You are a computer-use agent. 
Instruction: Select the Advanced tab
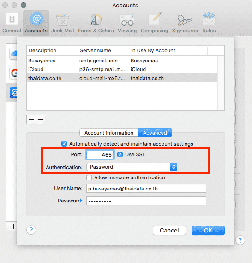pyautogui.click(x=155, y=133)
